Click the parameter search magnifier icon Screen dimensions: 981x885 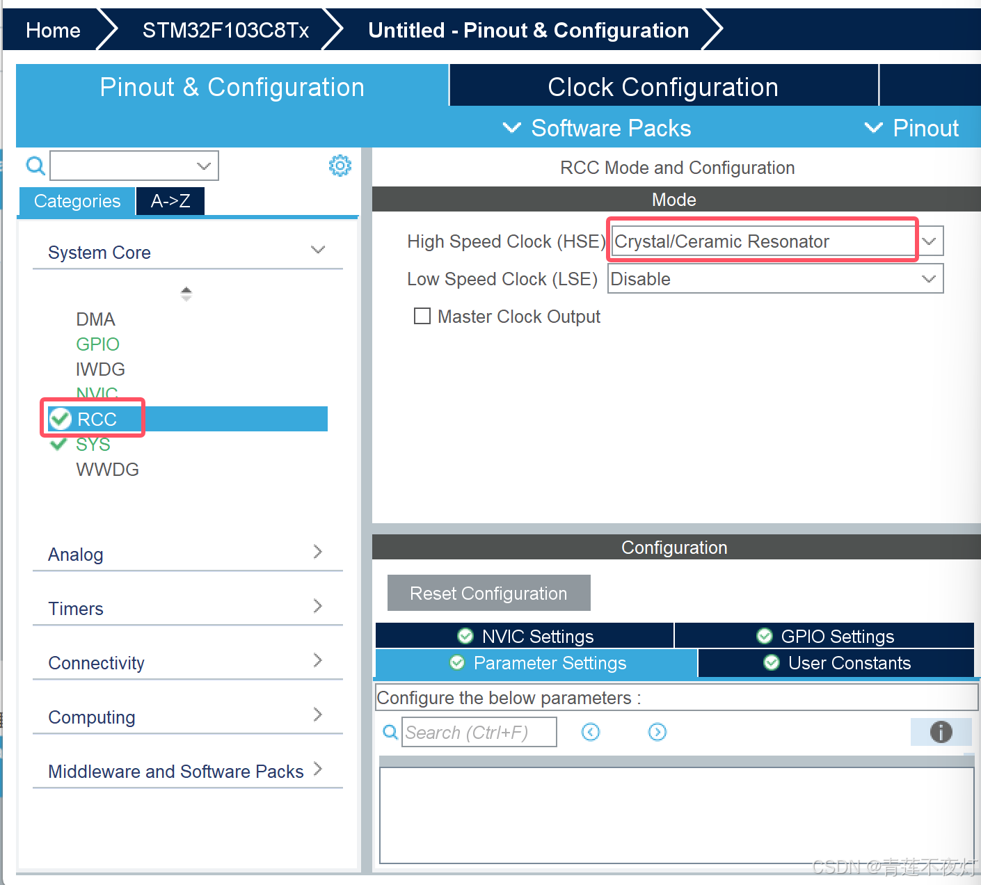pos(390,732)
